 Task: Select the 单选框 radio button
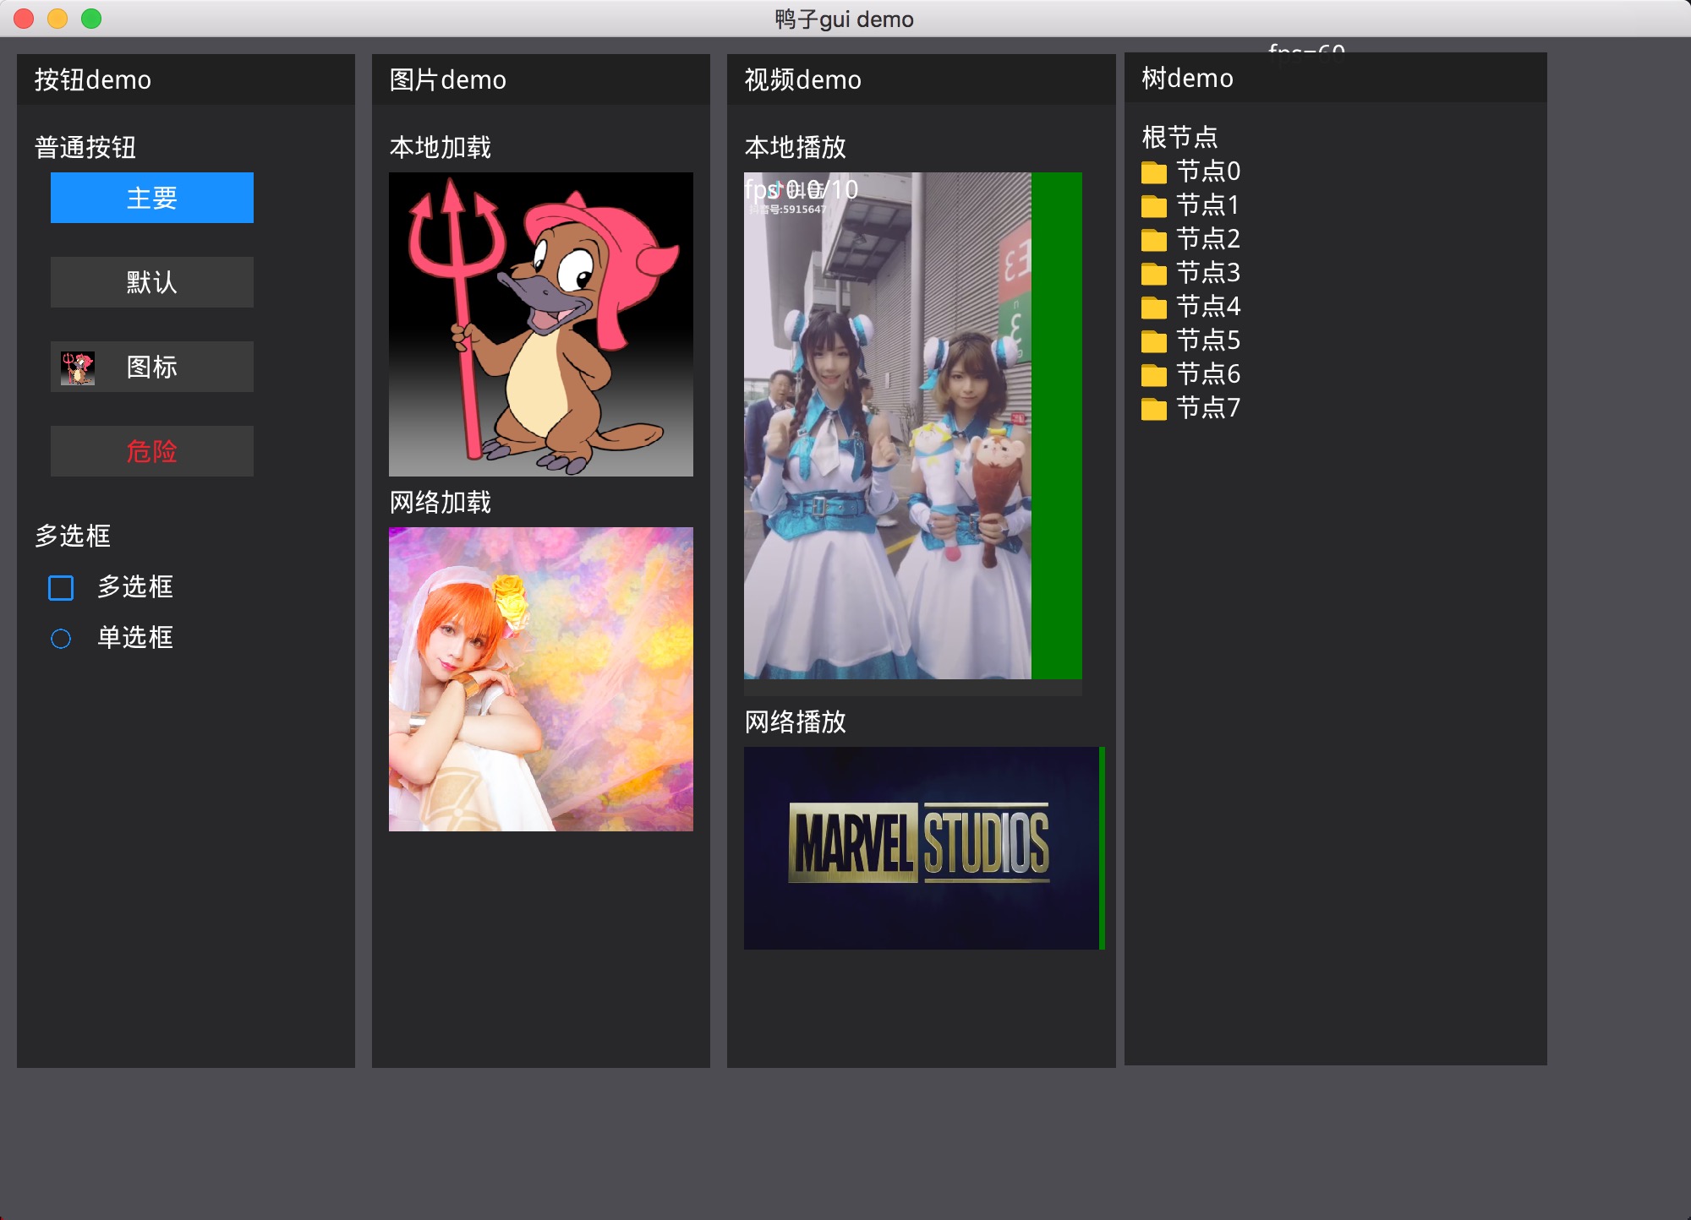click(61, 638)
